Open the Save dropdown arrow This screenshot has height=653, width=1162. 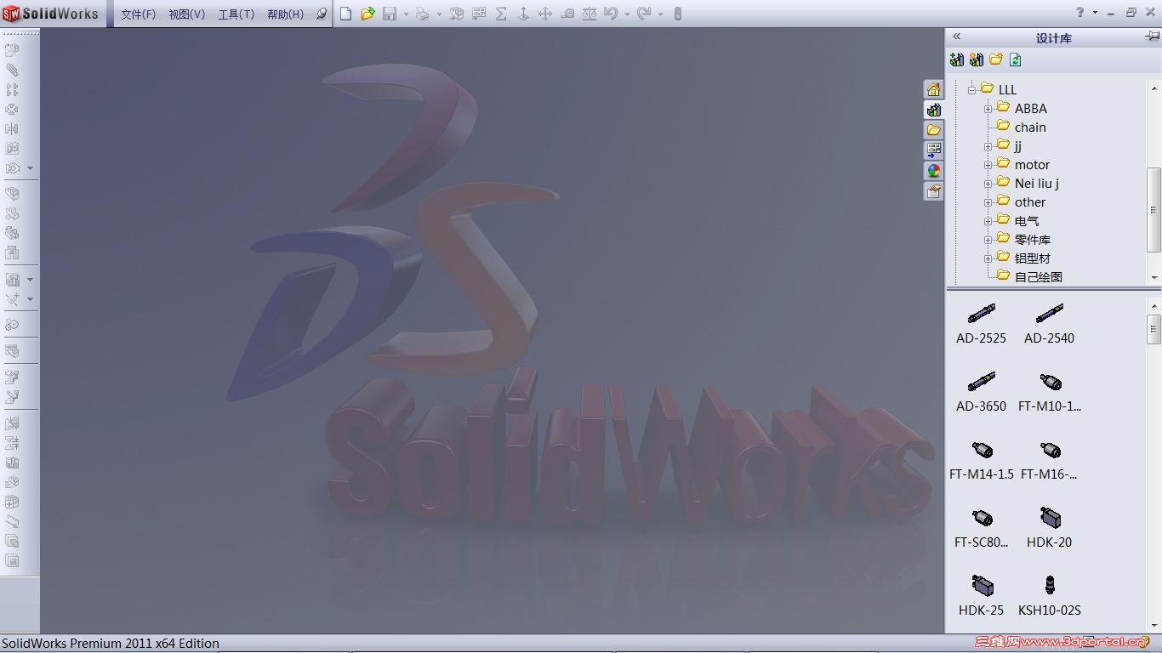point(406,14)
